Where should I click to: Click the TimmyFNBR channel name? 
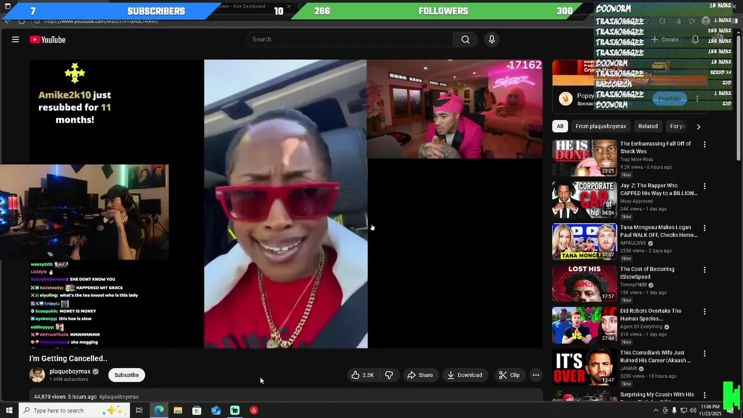(x=634, y=285)
